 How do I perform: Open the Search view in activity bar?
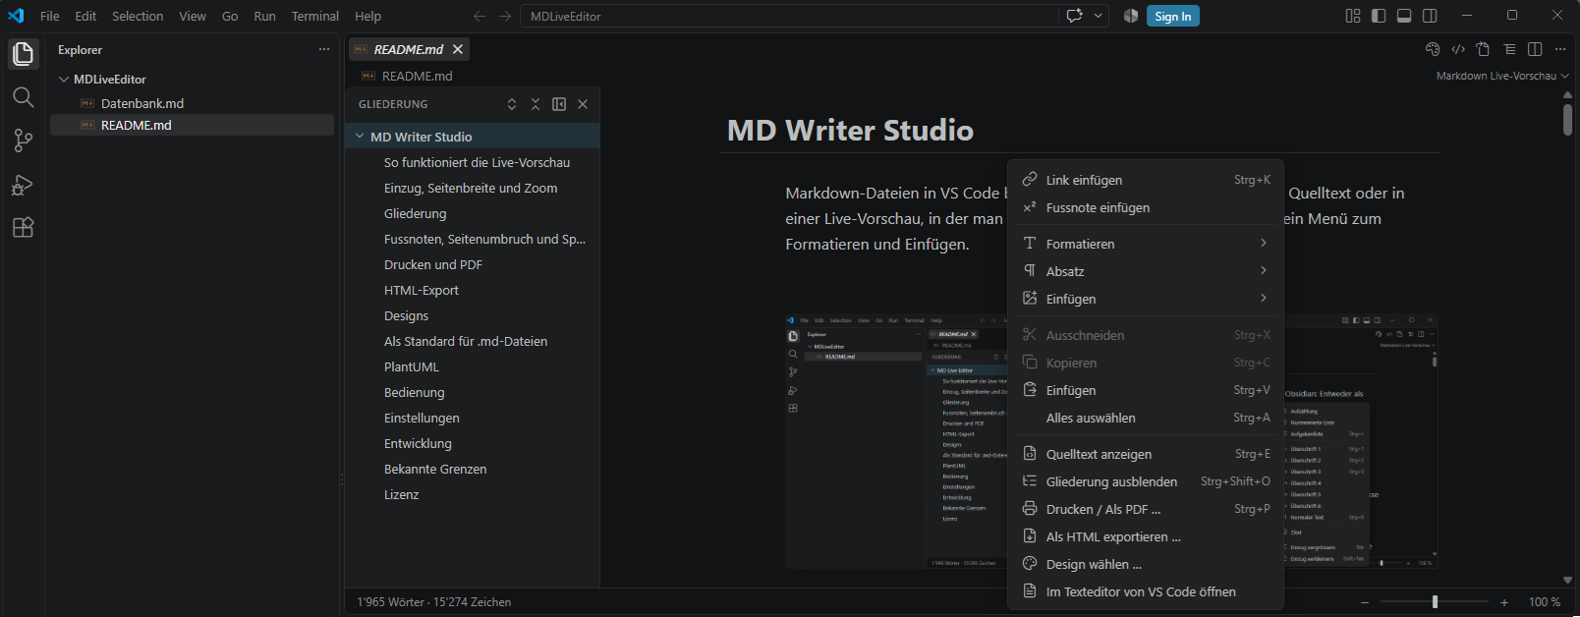(23, 96)
